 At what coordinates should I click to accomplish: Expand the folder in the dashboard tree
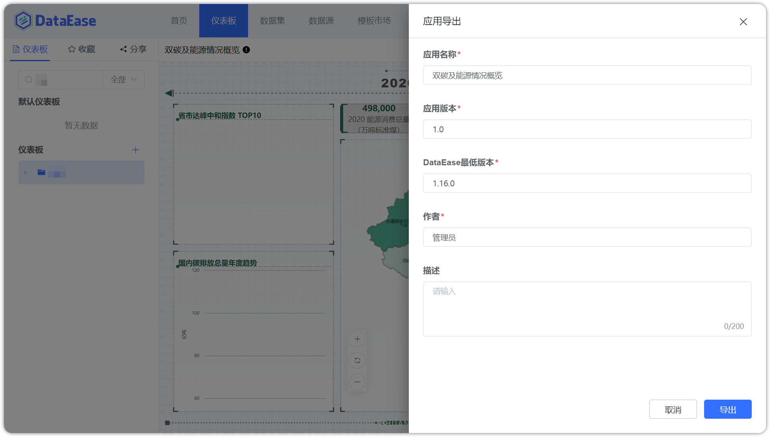point(25,172)
